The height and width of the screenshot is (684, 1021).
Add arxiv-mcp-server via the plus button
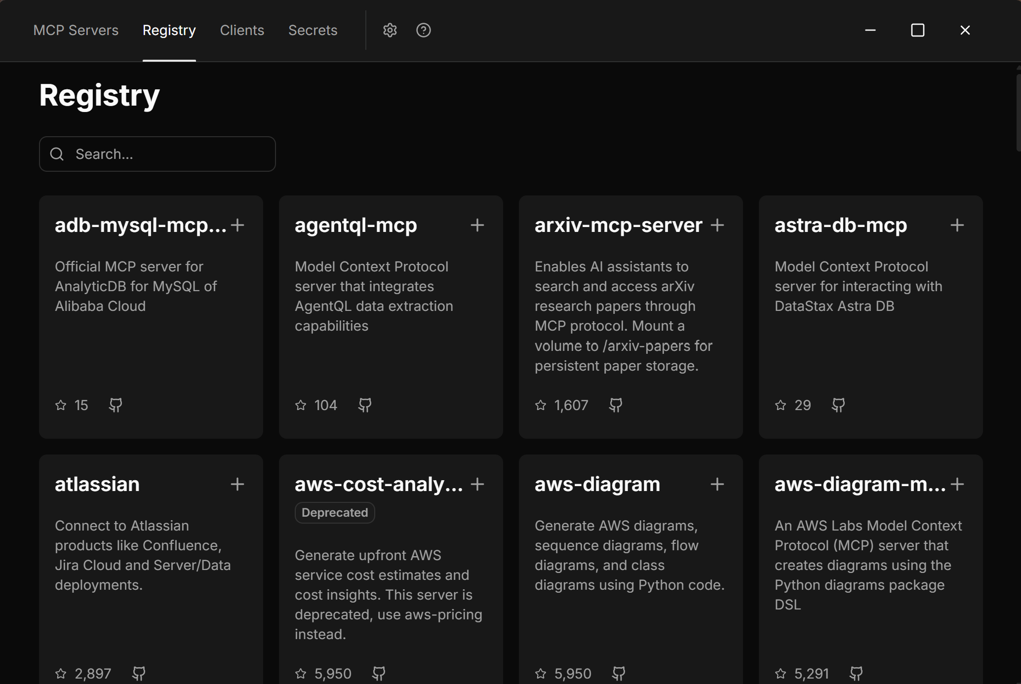(717, 225)
